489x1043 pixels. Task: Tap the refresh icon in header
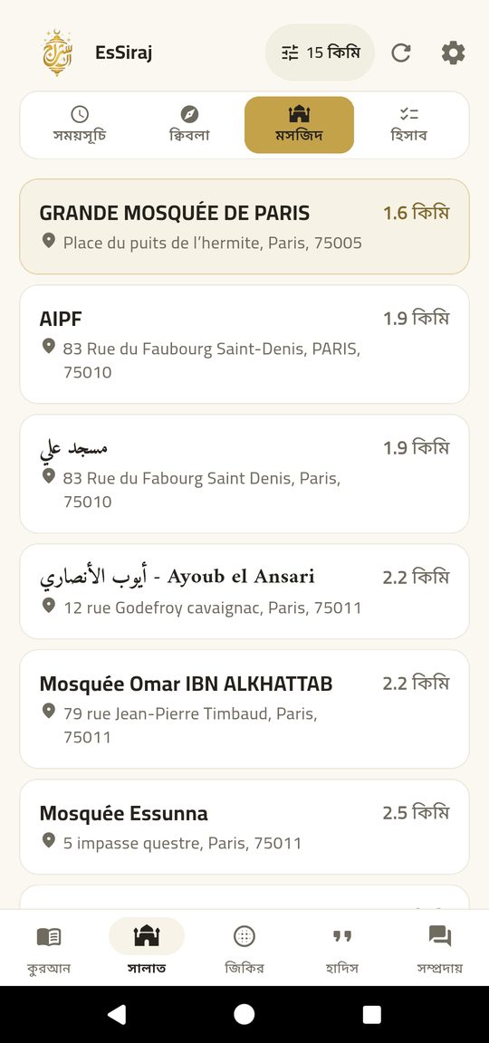point(400,53)
